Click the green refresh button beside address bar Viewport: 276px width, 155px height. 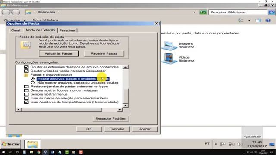(203, 12)
